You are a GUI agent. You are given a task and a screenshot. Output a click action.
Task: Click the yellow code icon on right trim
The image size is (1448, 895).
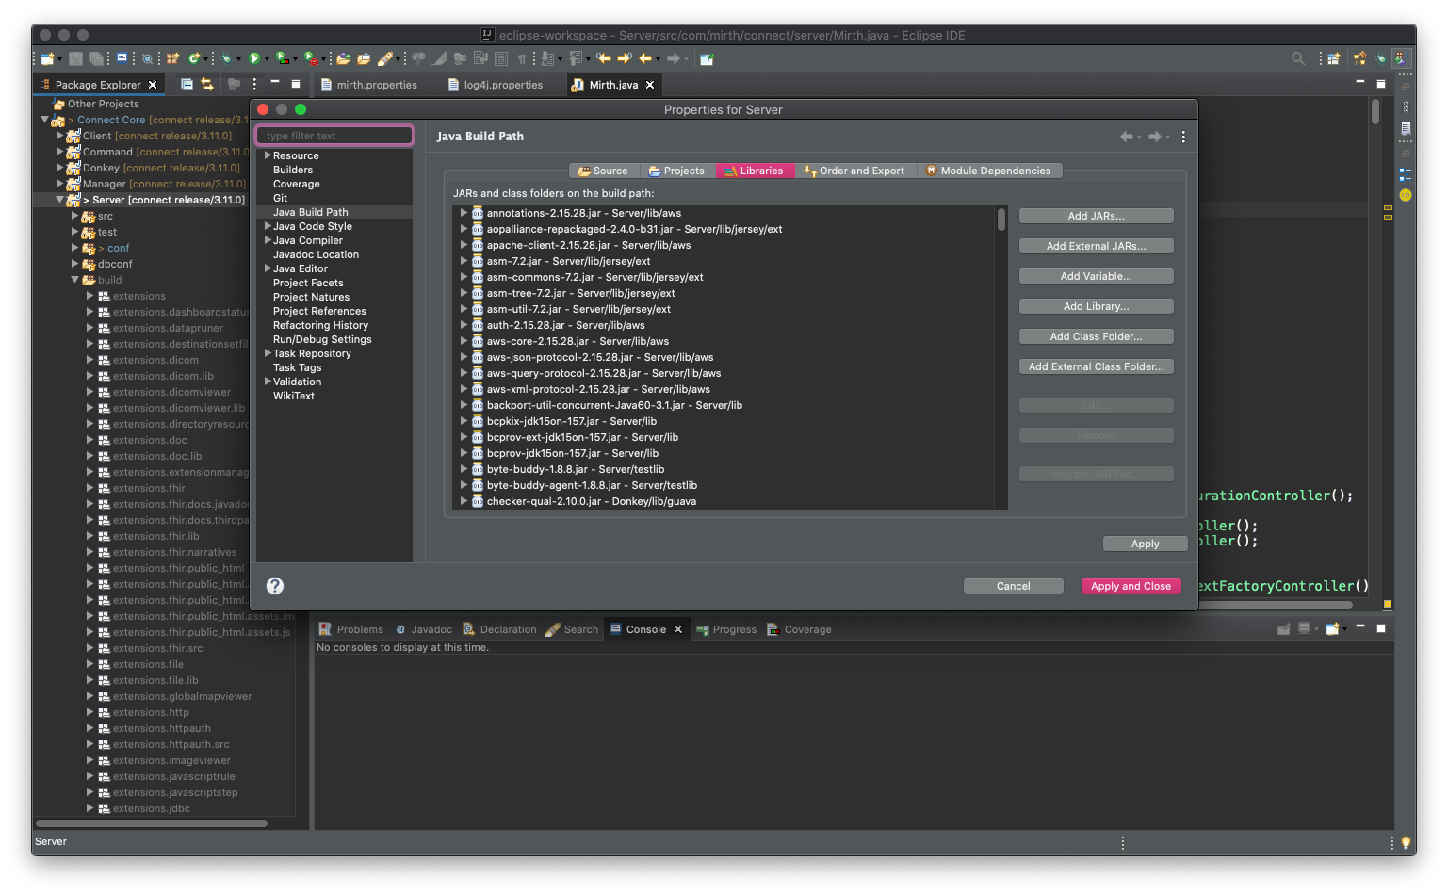coord(1406,195)
